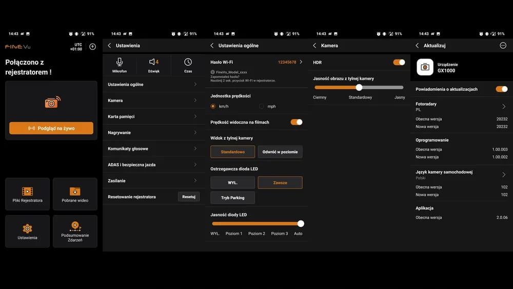
Task: Adjust the Jasność diody LED slider handle
Action: click(301, 223)
